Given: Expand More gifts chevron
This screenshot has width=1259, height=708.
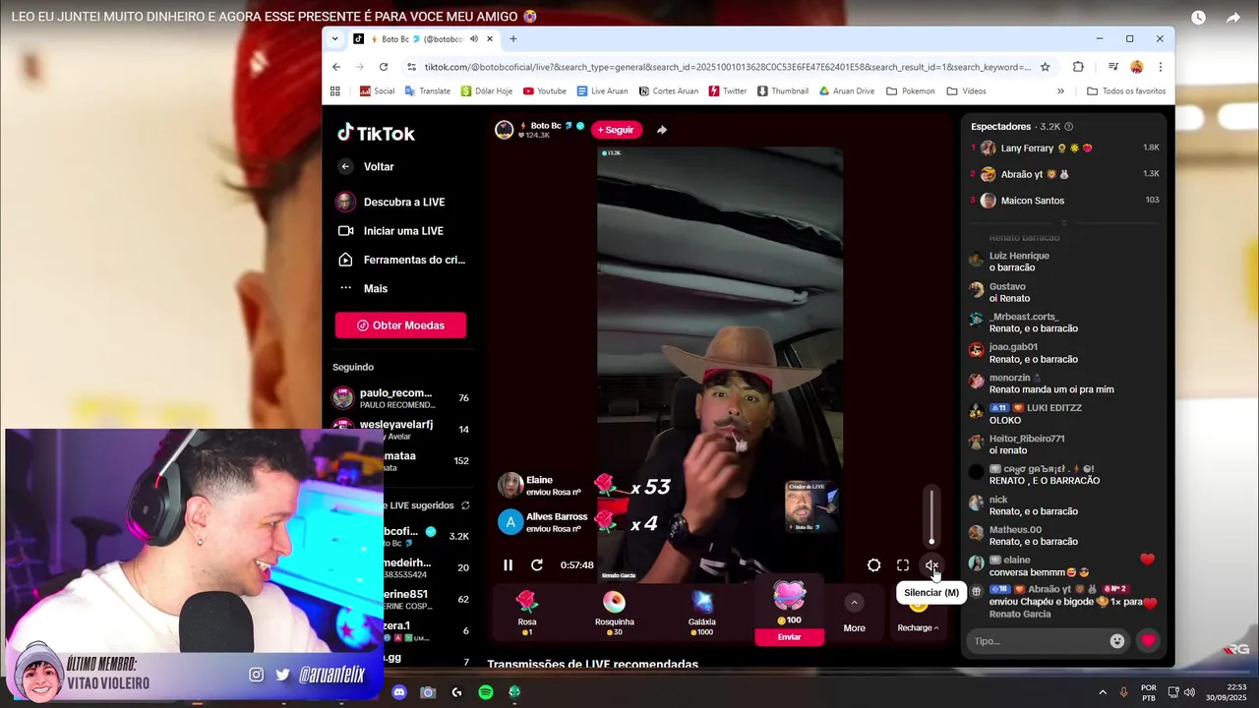Looking at the screenshot, I should tap(854, 603).
